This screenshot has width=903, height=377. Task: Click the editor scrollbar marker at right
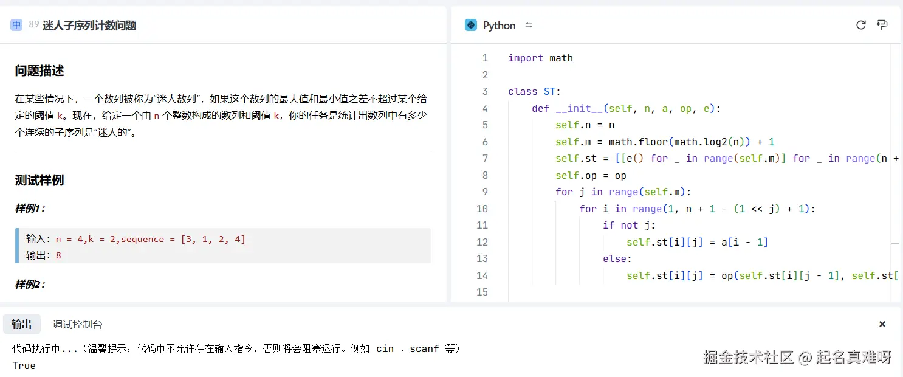click(894, 243)
